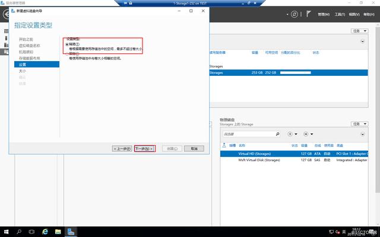Sort physical disks by 名称 column
Screen dimensions: 380x237
pyautogui.click(x=242, y=146)
